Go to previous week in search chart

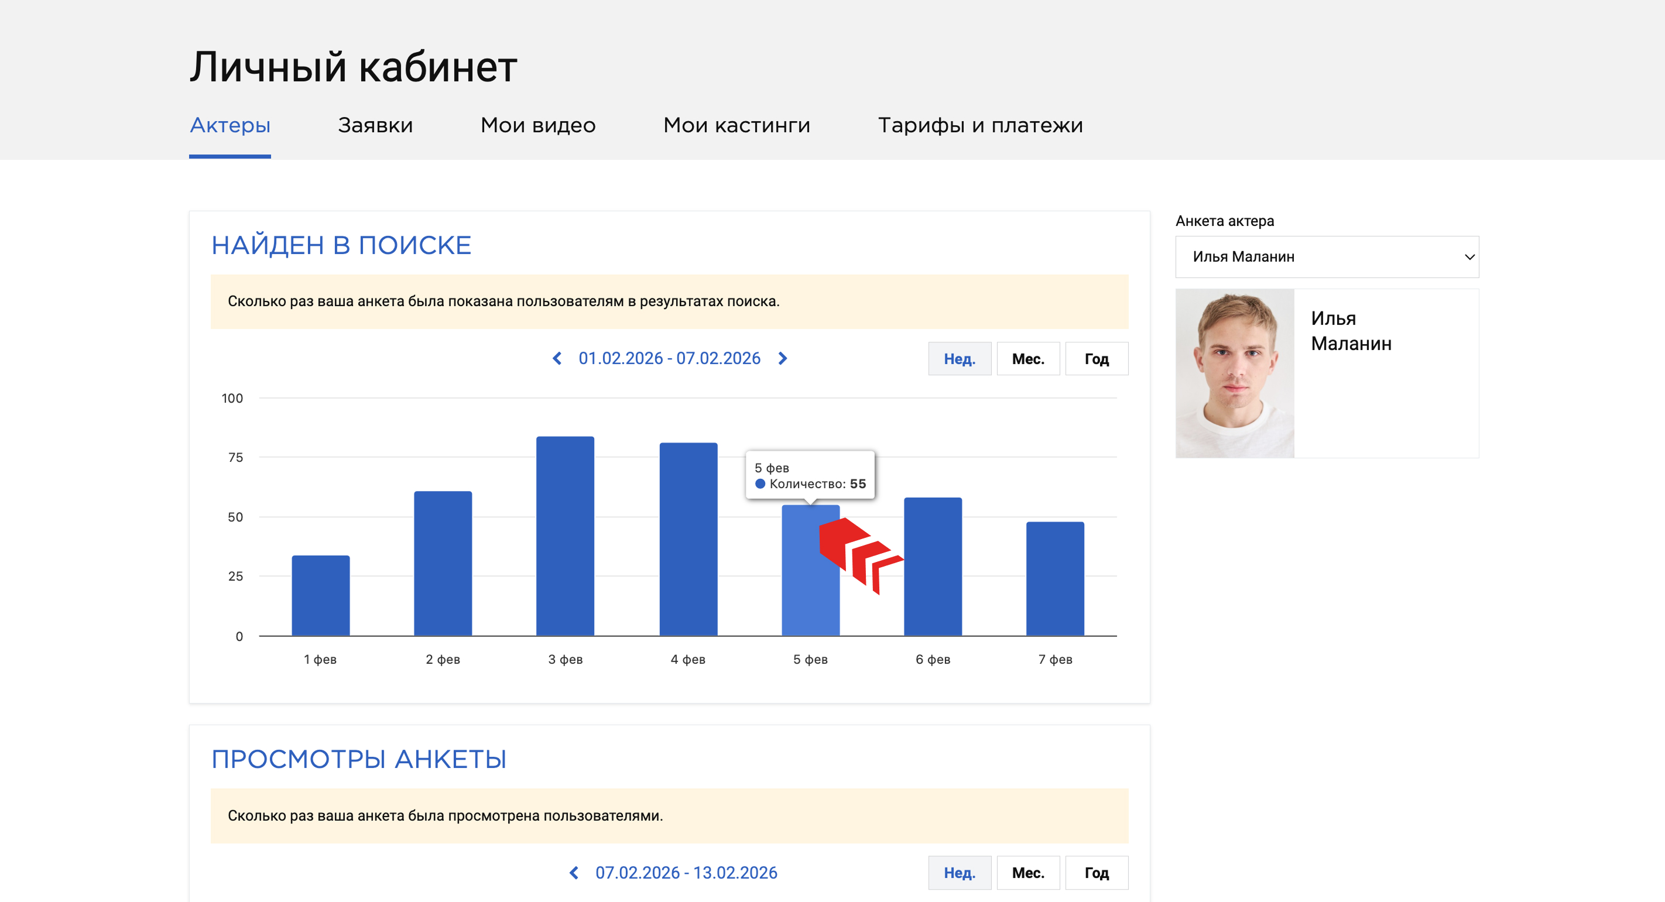tap(557, 359)
